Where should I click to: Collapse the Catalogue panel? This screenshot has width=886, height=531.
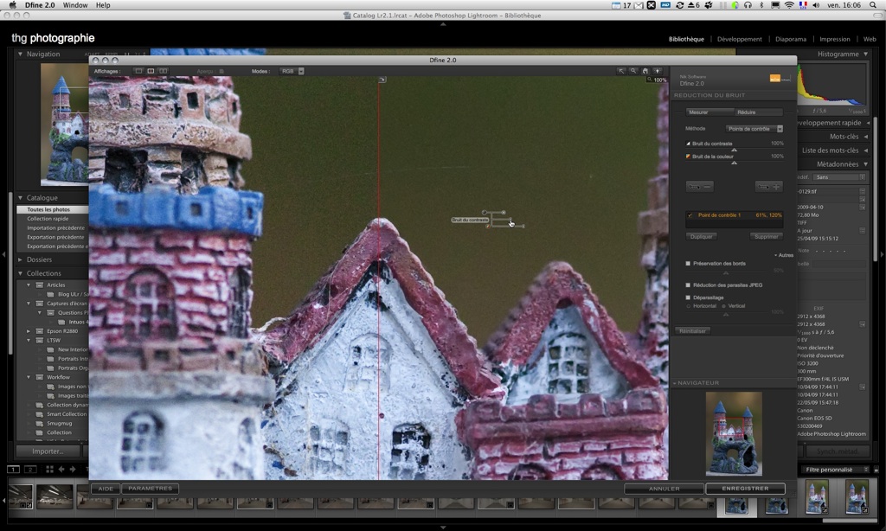coord(21,198)
